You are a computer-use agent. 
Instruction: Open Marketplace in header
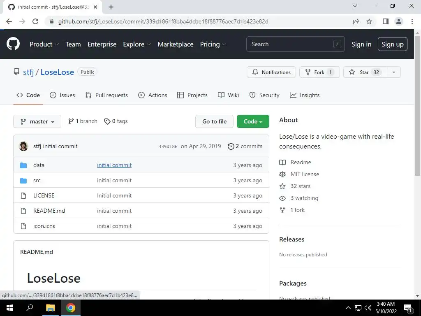point(176,44)
